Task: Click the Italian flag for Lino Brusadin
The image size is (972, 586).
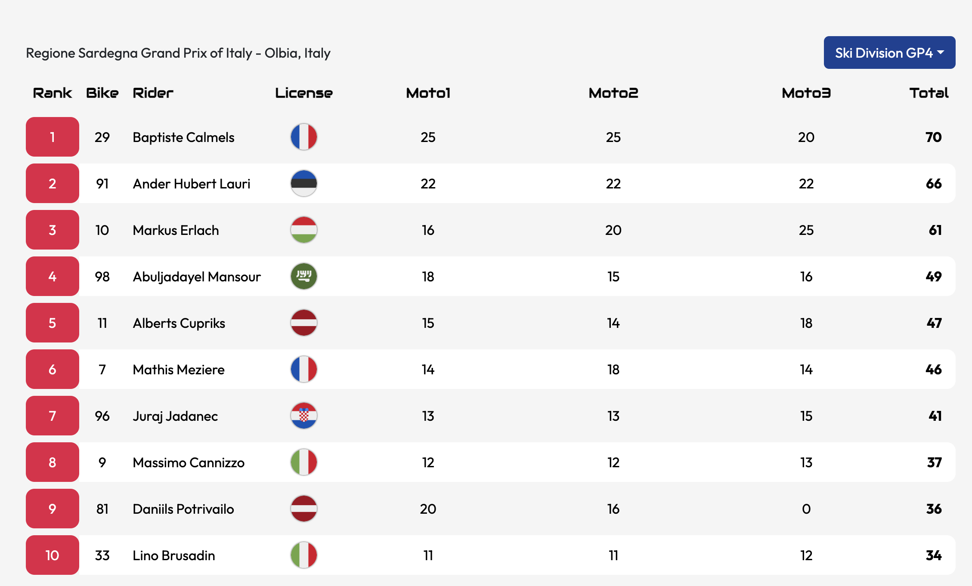Action: (304, 555)
